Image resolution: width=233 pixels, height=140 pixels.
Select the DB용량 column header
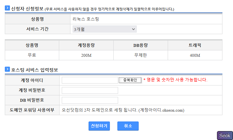tap(140, 45)
